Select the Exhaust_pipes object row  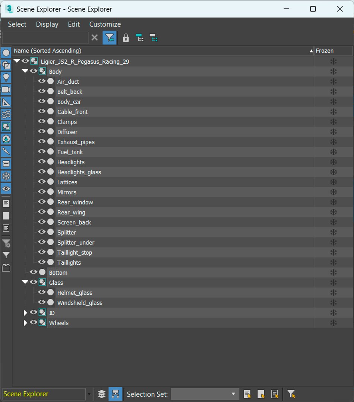coord(76,142)
